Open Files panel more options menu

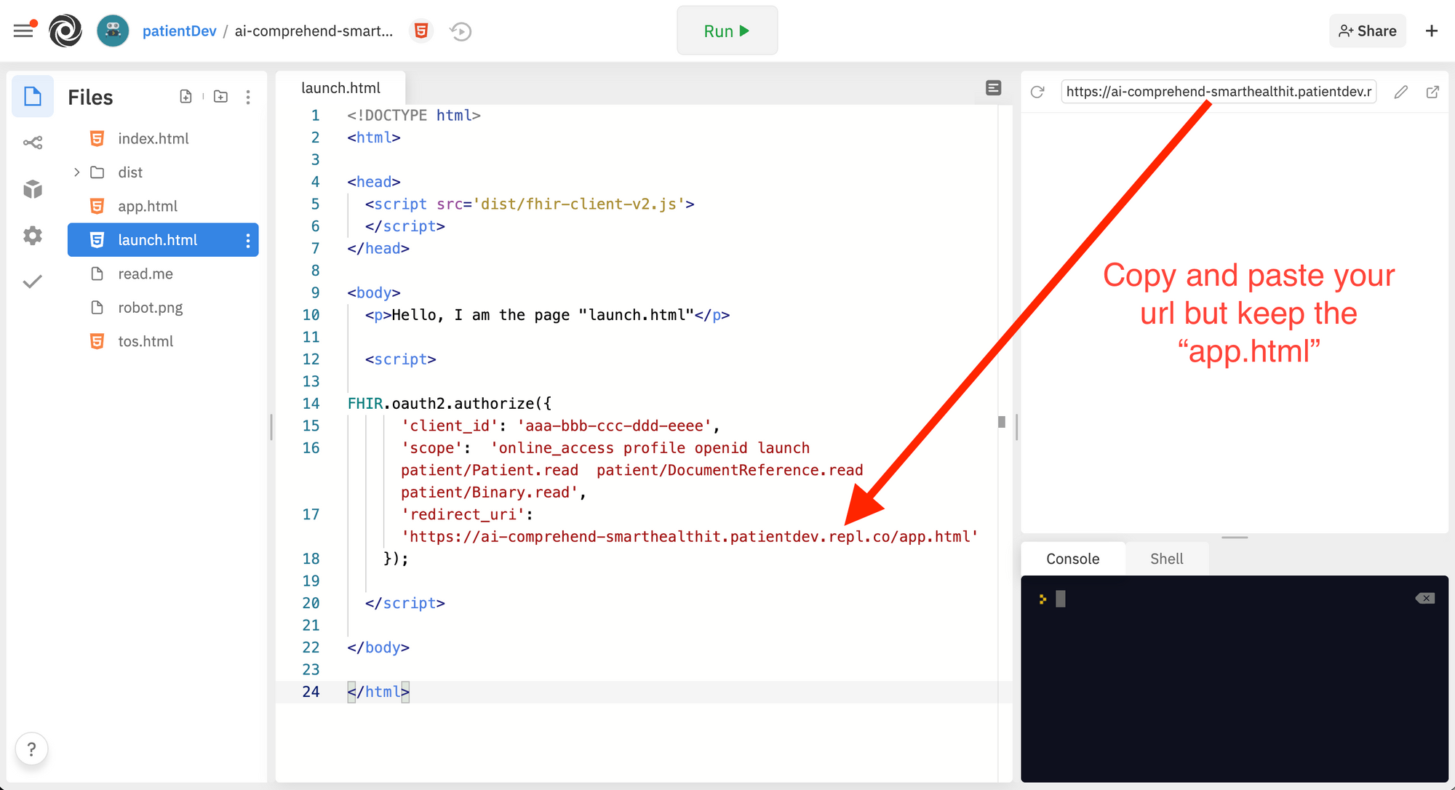(248, 97)
